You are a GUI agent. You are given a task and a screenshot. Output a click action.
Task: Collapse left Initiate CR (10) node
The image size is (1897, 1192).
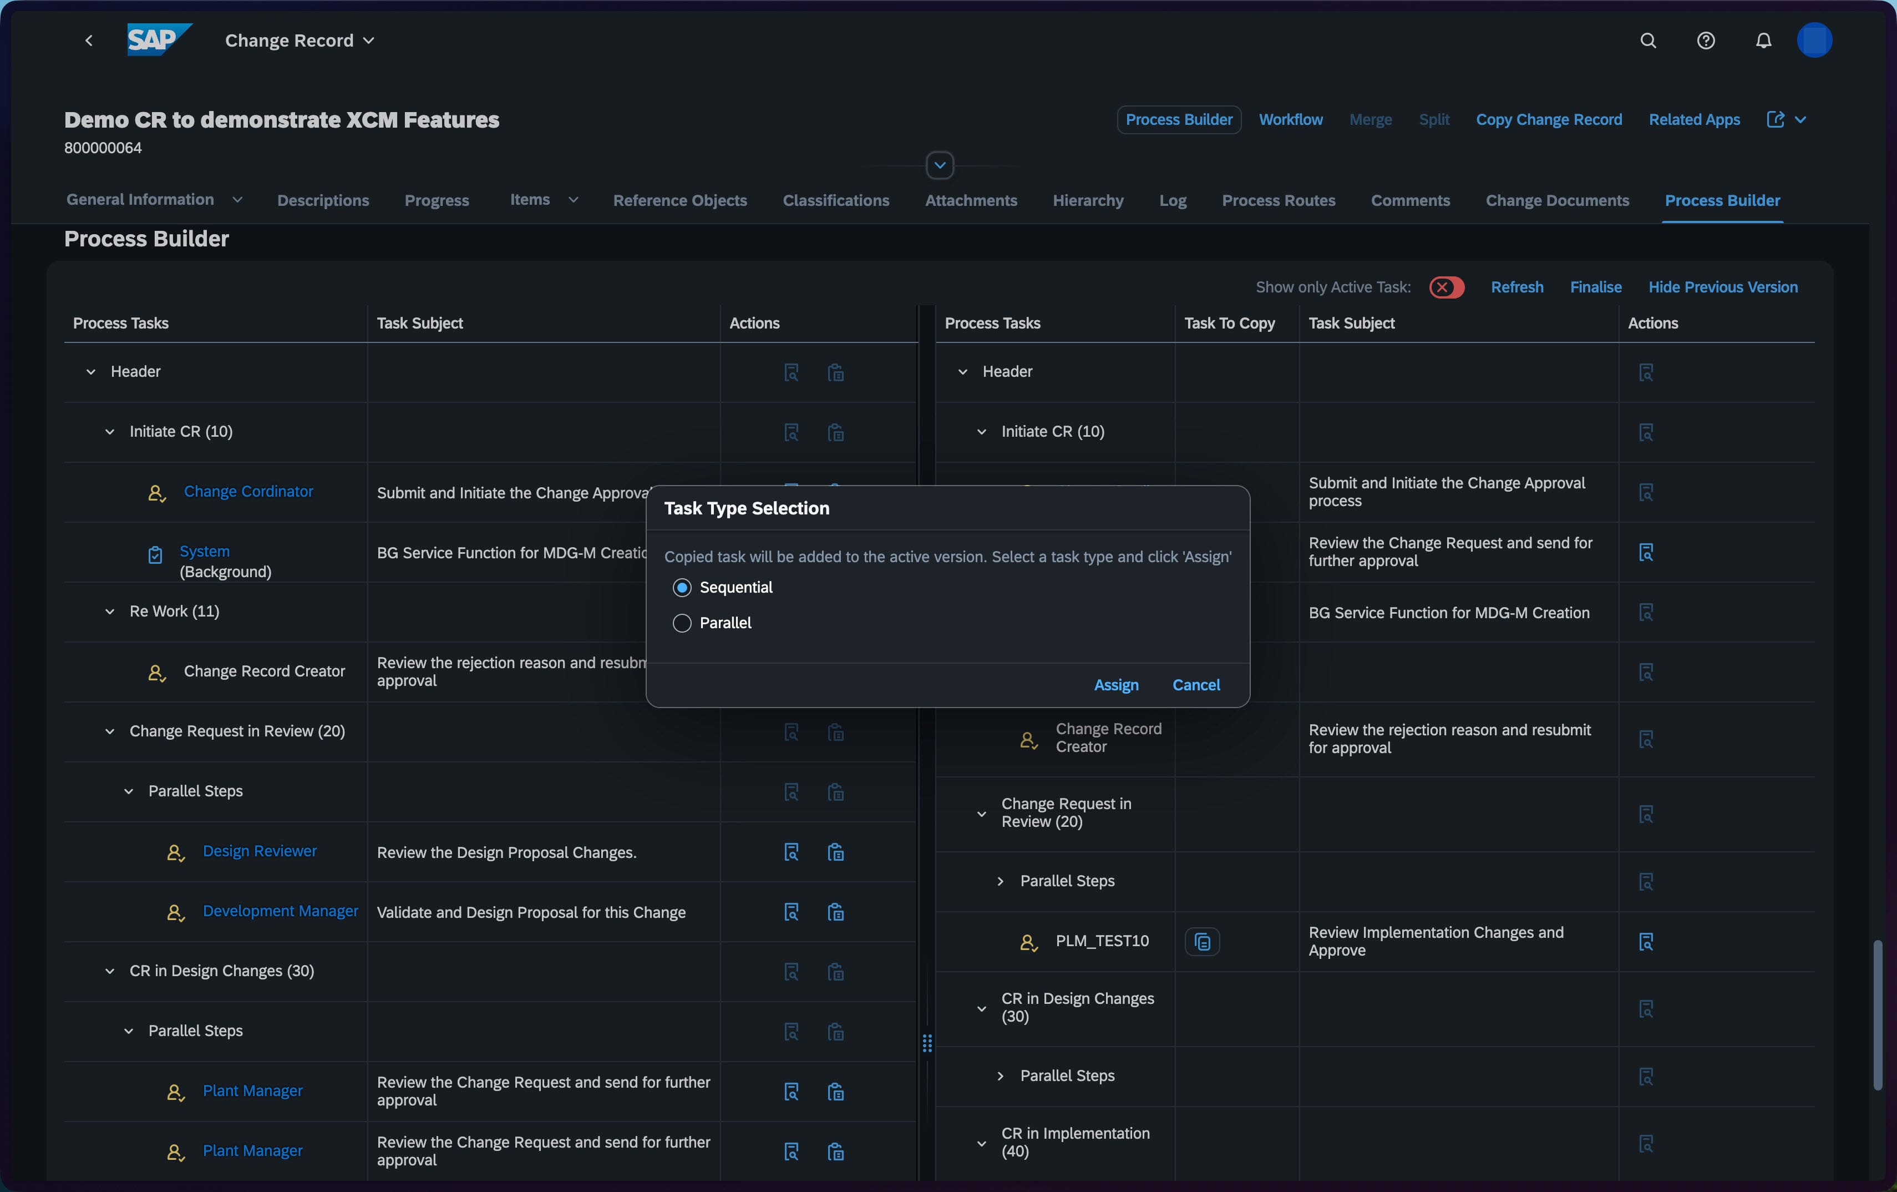point(110,432)
